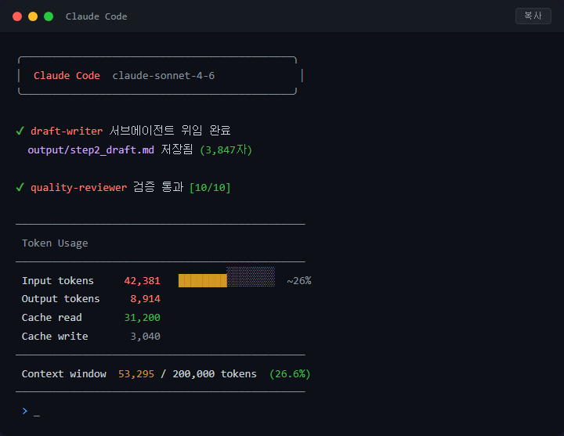
Task: Click the "42,381" input token value
Action: click(142, 281)
